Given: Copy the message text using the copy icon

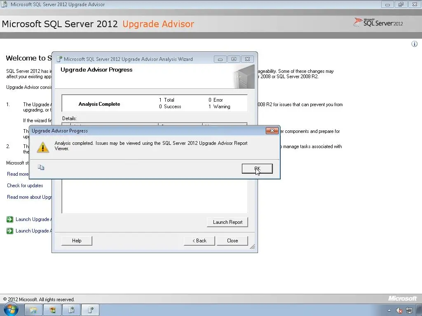Looking at the screenshot, I should click(41, 167).
